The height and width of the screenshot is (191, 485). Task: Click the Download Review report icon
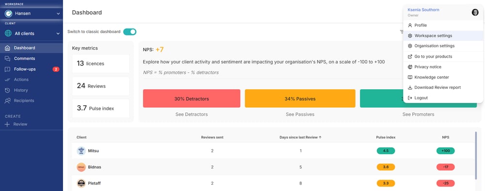click(x=410, y=87)
